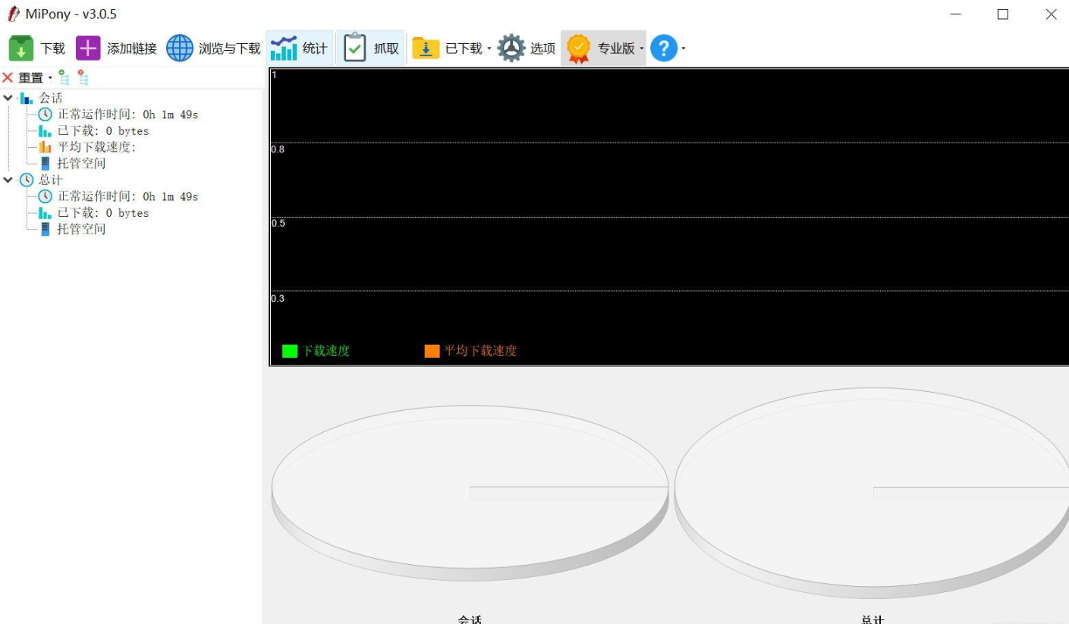The height and width of the screenshot is (624, 1069).
Task: Select 托管空间 row under 总计
Action: click(x=72, y=229)
